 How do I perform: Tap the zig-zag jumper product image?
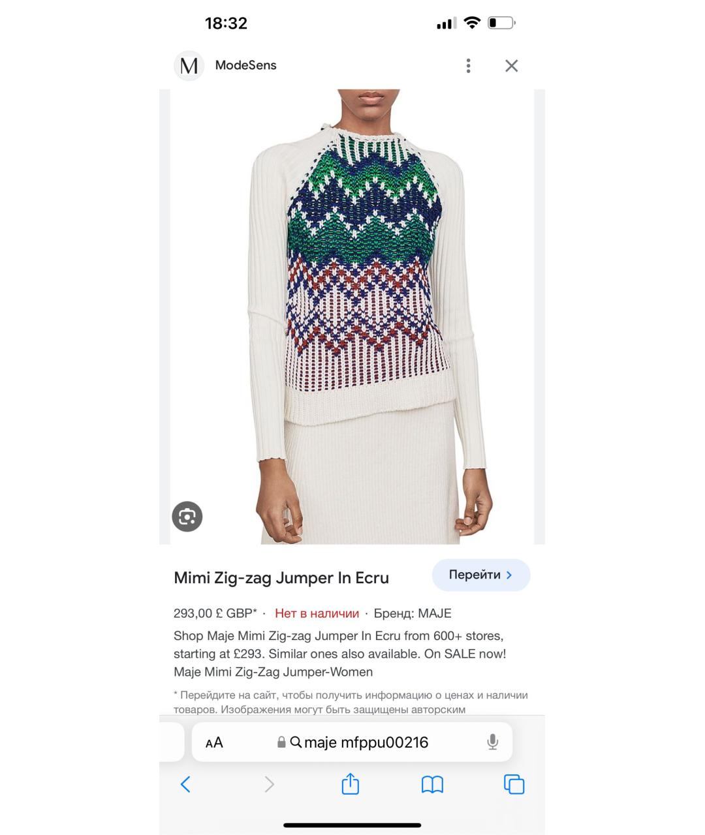click(x=352, y=317)
